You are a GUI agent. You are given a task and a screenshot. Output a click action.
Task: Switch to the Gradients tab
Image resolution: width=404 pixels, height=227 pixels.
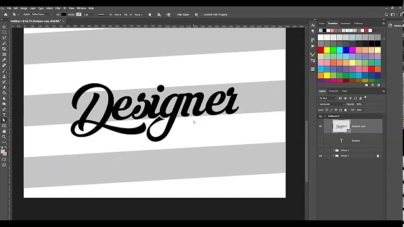(346, 24)
